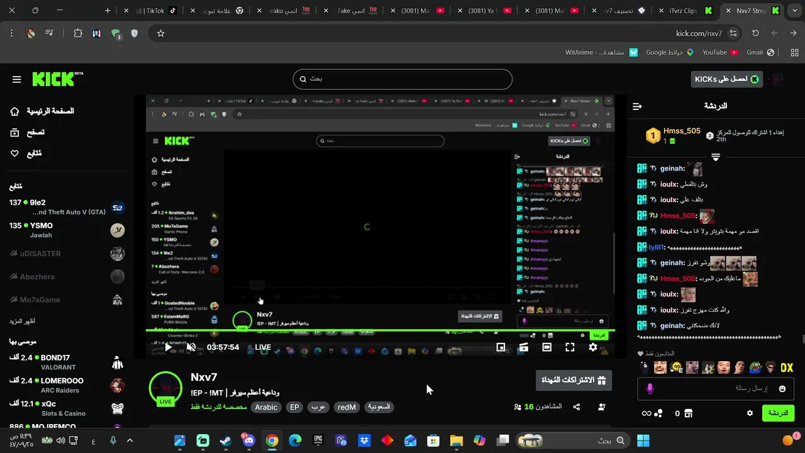
Task: Jump to LIVE in the player
Action: point(263,347)
